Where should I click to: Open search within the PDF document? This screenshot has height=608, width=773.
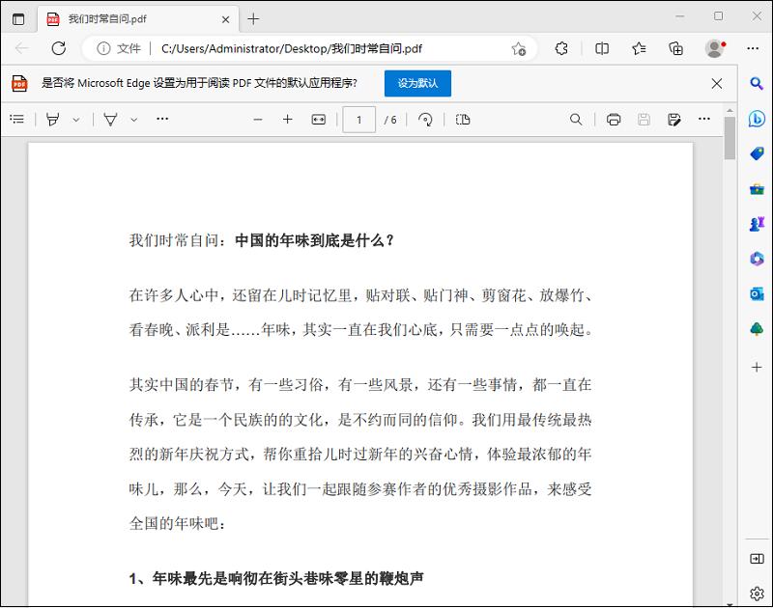(576, 120)
